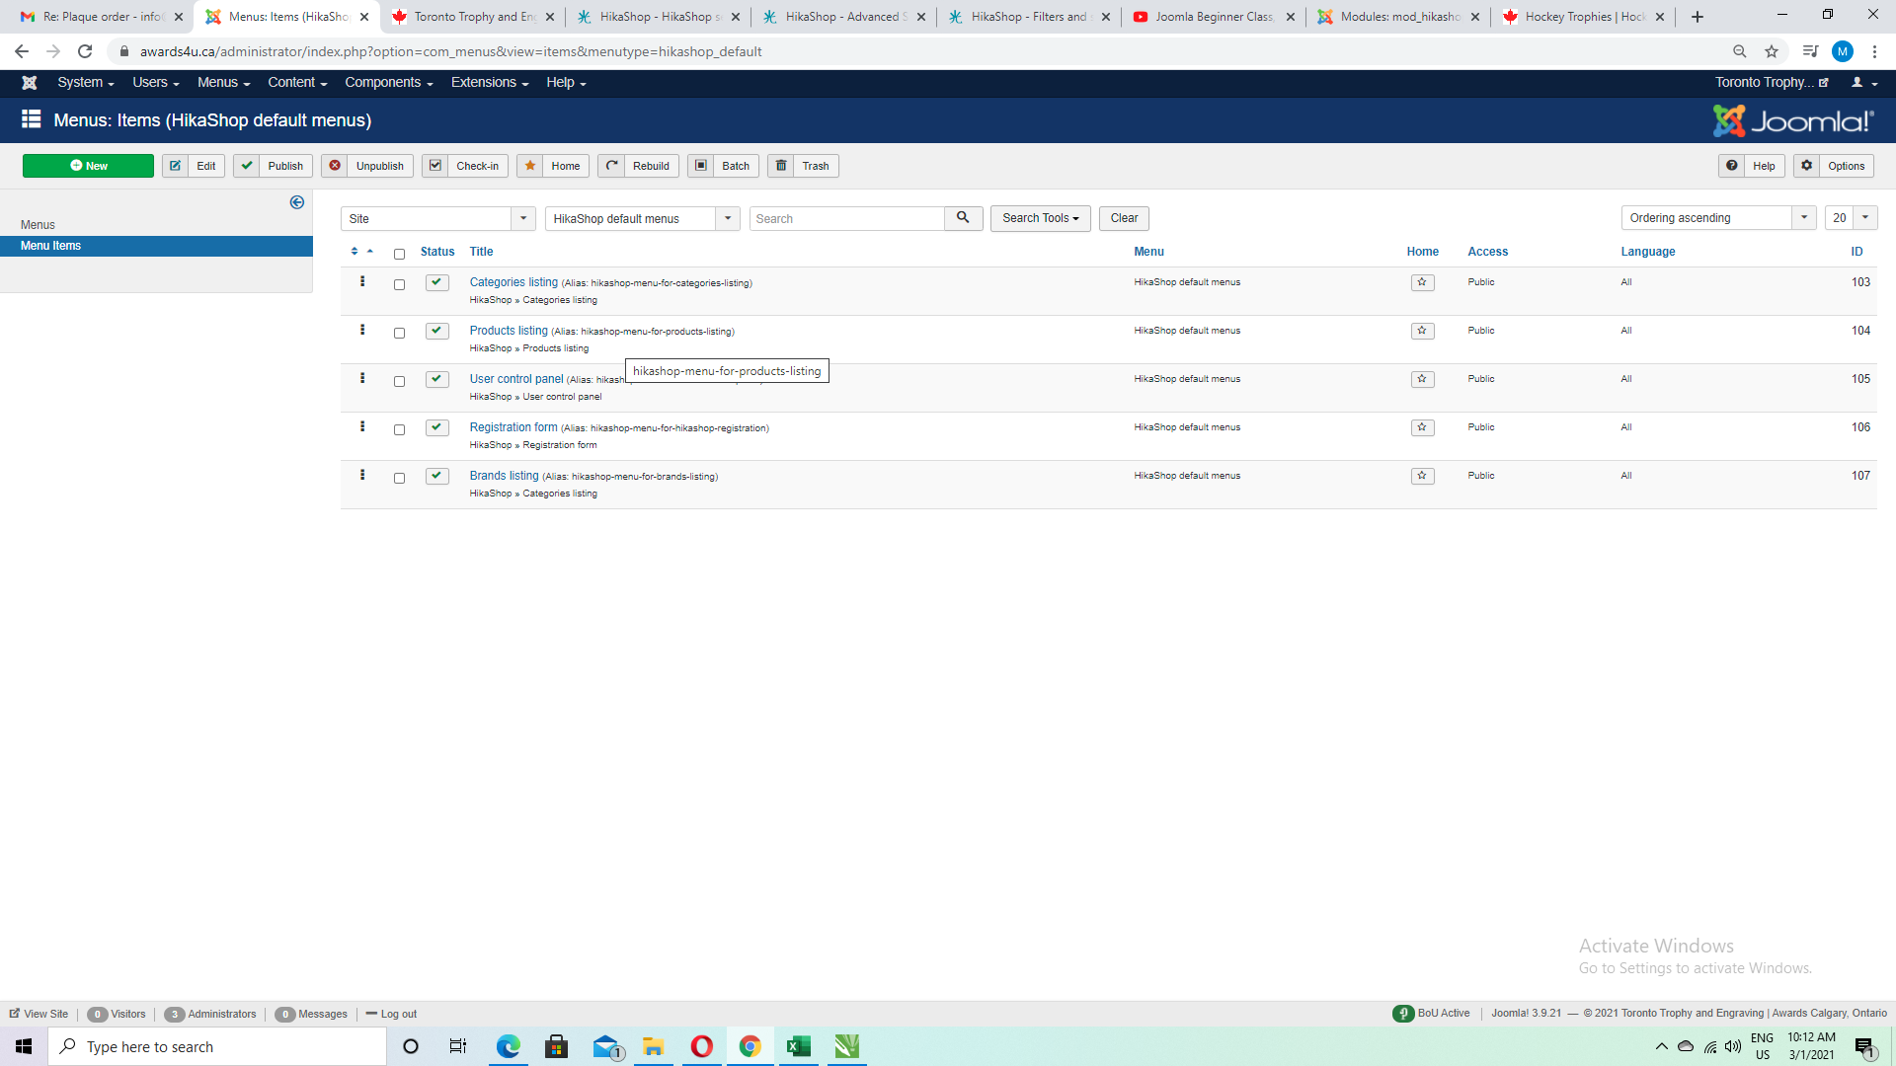
Task: Click the Rebuild toolbar button
Action: pyautogui.click(x=638, y=166)
